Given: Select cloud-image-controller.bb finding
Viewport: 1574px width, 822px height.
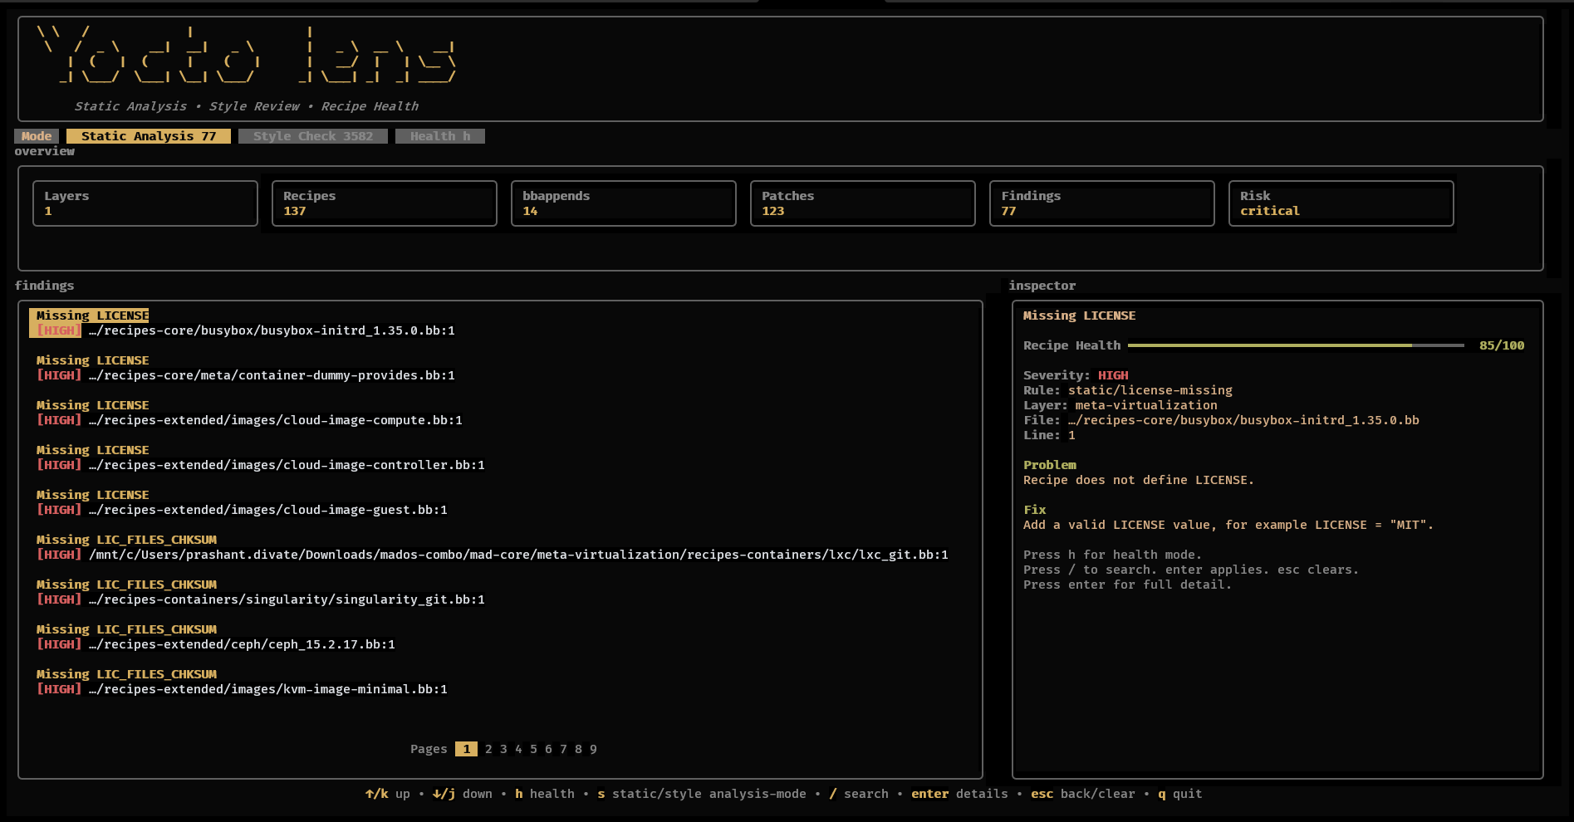Looking at the screenshot, I should [260, 457].
